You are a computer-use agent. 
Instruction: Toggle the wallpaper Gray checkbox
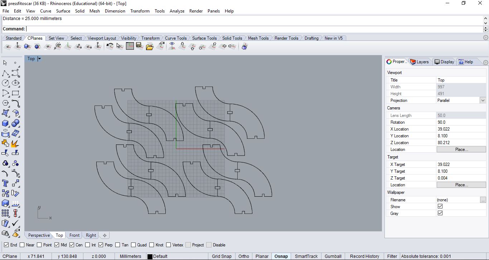[440, 213]
